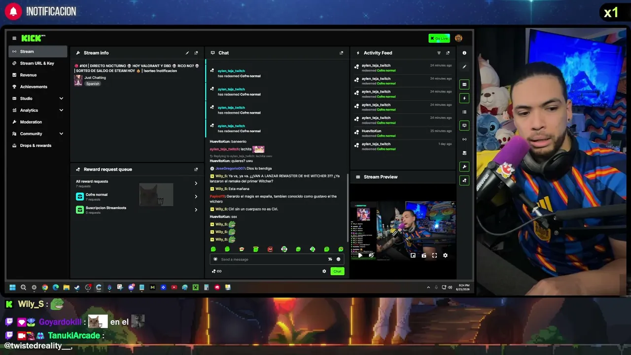Image resolution: width=631 pixels, height=355 pixels.
Task: Play the stream preview
Action: click(360, 255)
